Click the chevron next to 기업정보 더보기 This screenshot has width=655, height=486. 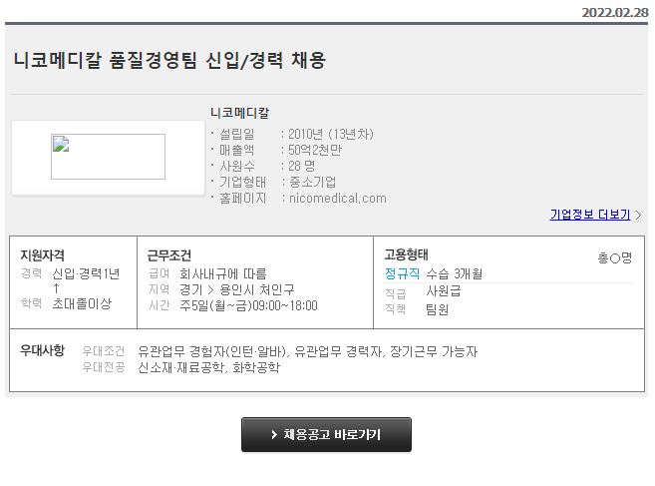pyautogui.click(x=638, y=215)
